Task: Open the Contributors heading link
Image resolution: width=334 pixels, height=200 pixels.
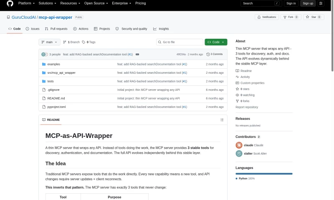Action: tap(248, 137)
